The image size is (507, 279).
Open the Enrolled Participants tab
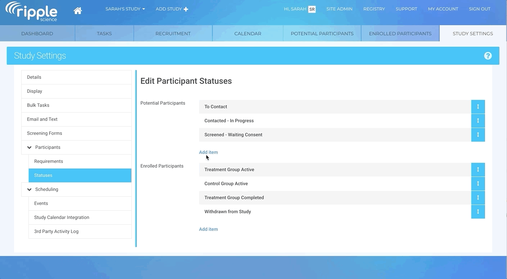(400, 33)
